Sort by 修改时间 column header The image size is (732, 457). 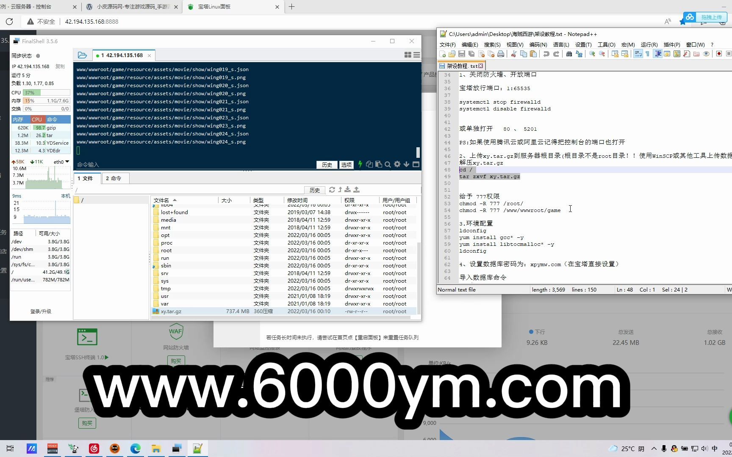click(313, 200)
